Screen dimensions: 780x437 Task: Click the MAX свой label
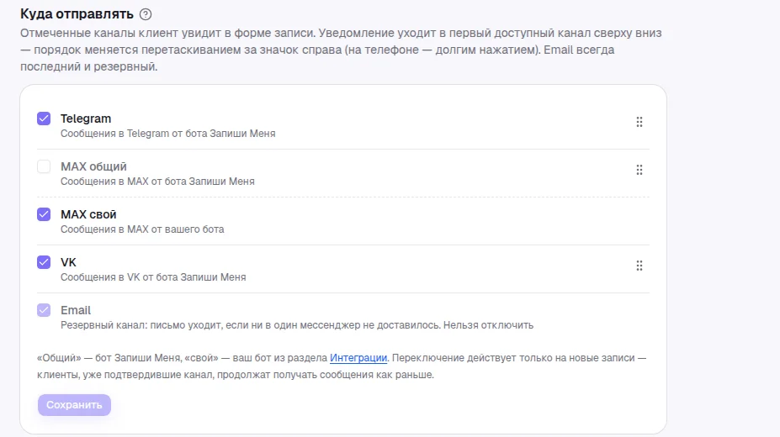pos(88,214)
